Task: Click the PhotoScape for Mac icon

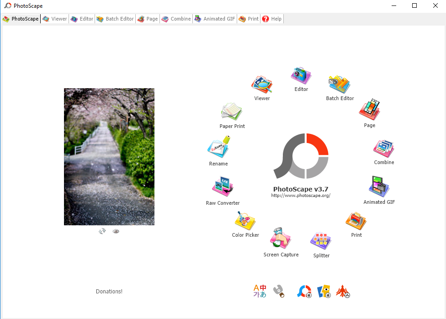Action: pos(304,292)
